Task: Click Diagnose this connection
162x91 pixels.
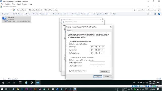Action: point(41,14)
